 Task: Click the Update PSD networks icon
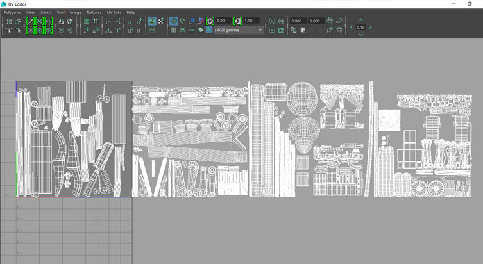281,21
